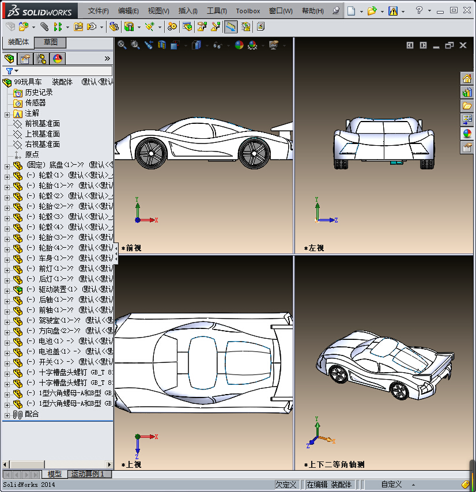Click 自定义 in the status bar

pyautogui.click(x=391, y=484)
